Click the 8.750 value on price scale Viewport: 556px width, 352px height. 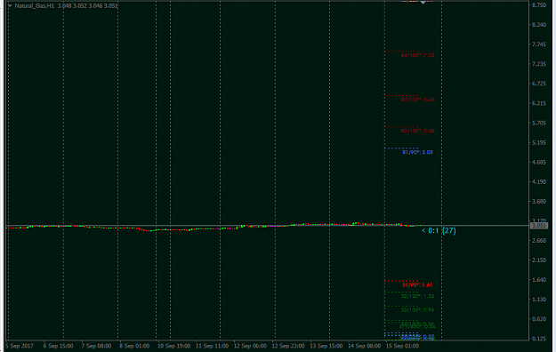pos(539,5)
